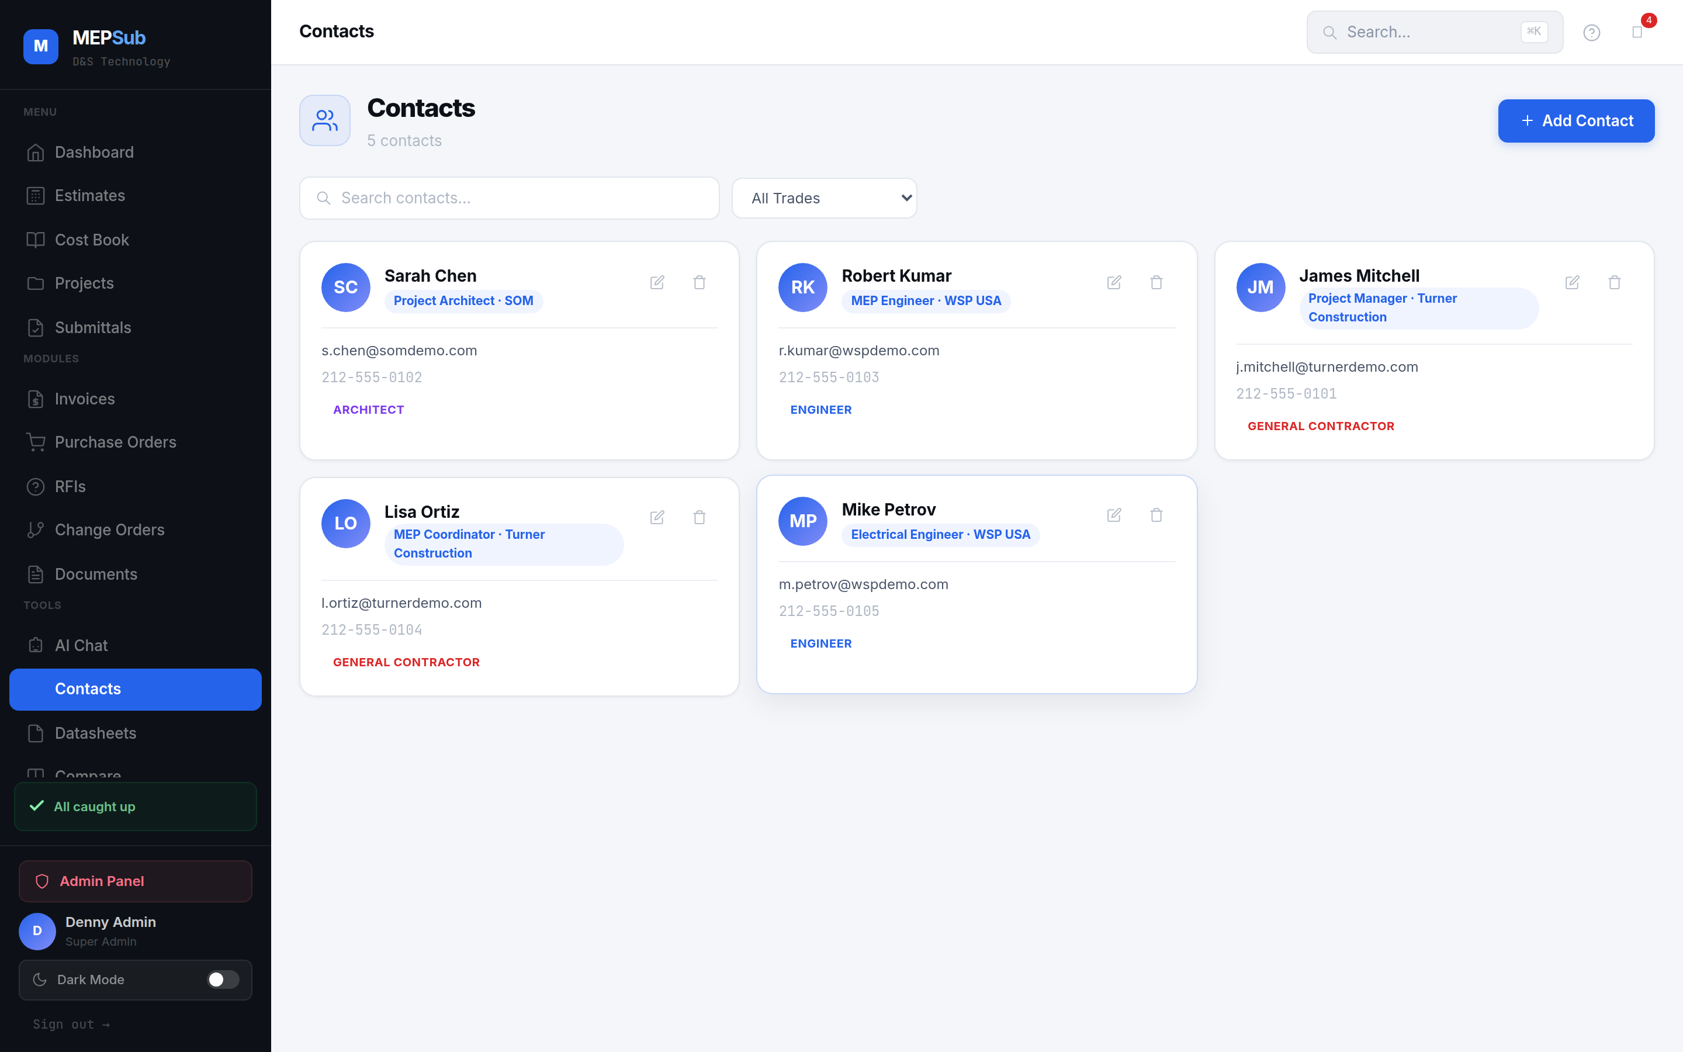Open the All Trades dropdown filter
Image resolution: width=1683 pixels, height=1052 pixels.
tap(824, 198)
